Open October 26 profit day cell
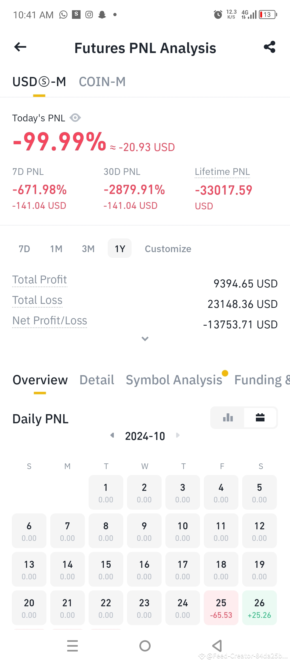Viewport: 290px width, 662px height. pos(259,608)
